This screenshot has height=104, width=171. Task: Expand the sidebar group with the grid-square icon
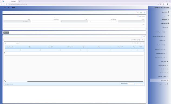[x=165, y=23]
